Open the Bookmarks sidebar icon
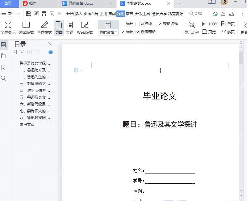The image size is (247, 201). (3, 67)
